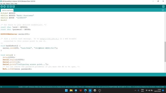Open the Edit menu
This screenshot has width=166, height=93.
pyautogui.click(x=4, y=4)
